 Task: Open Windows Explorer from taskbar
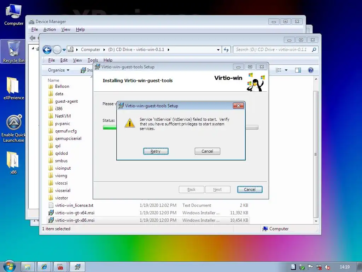28,267
